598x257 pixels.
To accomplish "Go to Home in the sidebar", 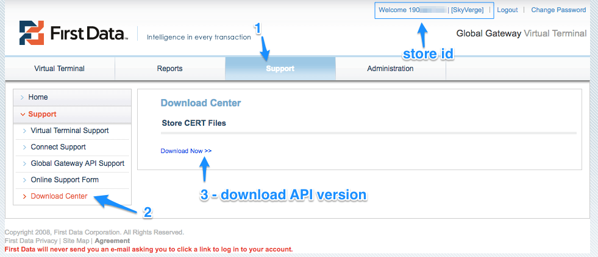I will pyautogui.click(x=72, y=97).
